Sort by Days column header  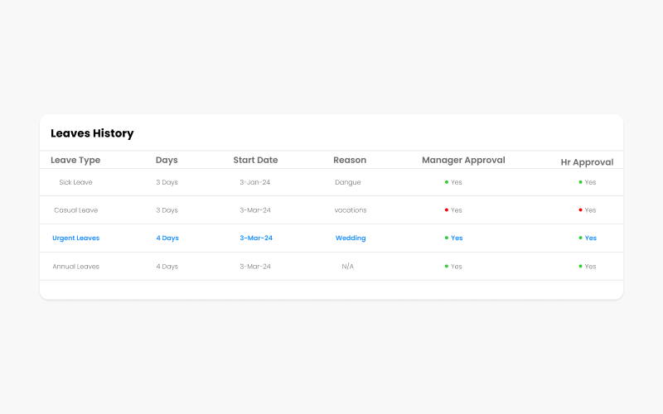[167, 160]
